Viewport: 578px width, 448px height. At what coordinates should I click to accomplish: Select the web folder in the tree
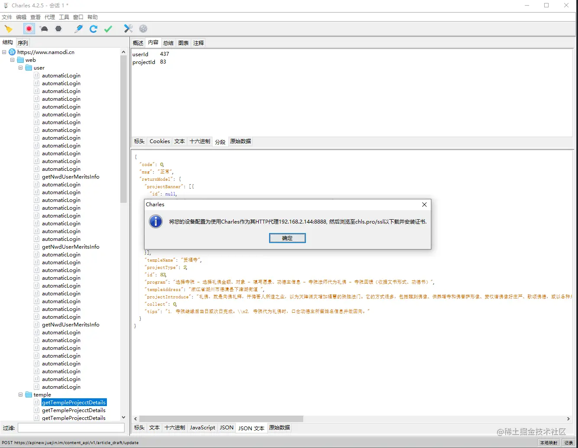[x=30, y=60]
